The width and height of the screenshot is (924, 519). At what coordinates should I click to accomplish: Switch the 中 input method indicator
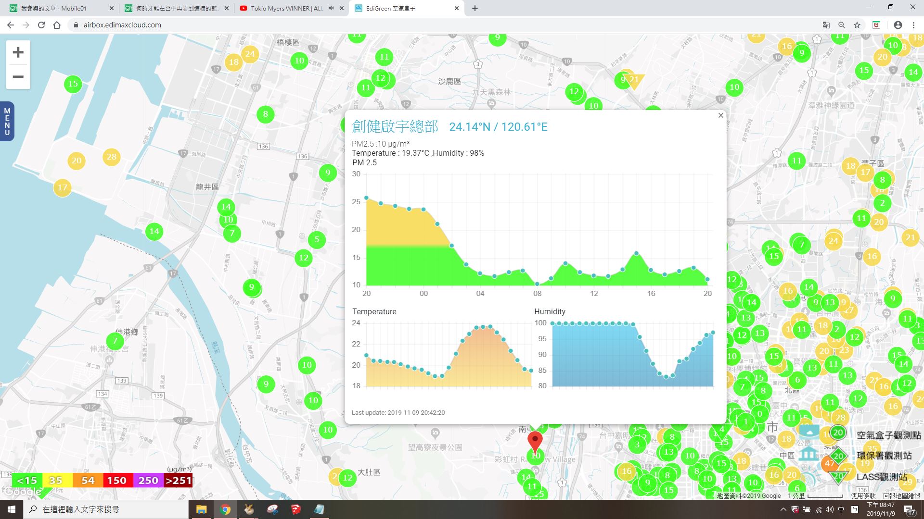click(841, 509)
